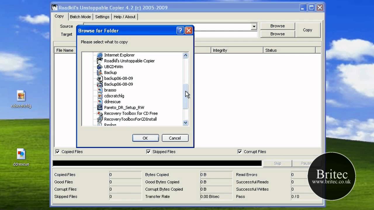Click folder list scroll down arrow
This screenshot has width=374, height=210.
point(186,123)
